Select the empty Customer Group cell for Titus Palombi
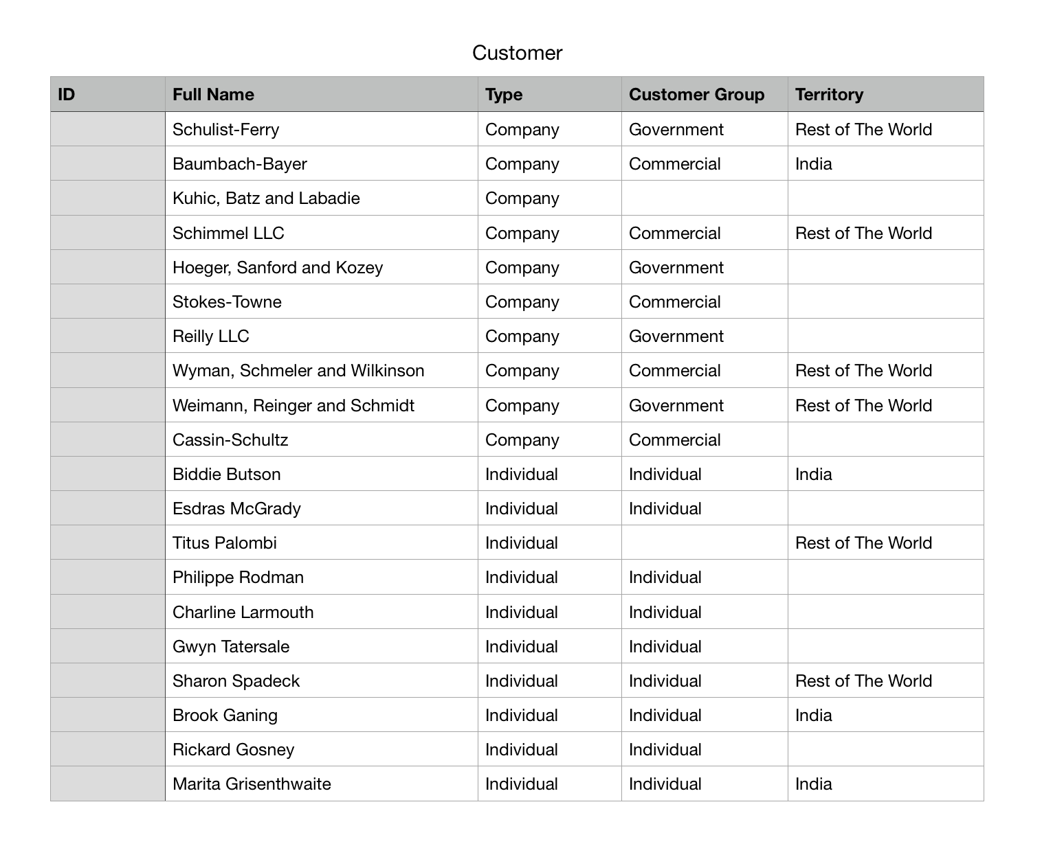Viewport: 1042px width, 857px height. [704, 543]
